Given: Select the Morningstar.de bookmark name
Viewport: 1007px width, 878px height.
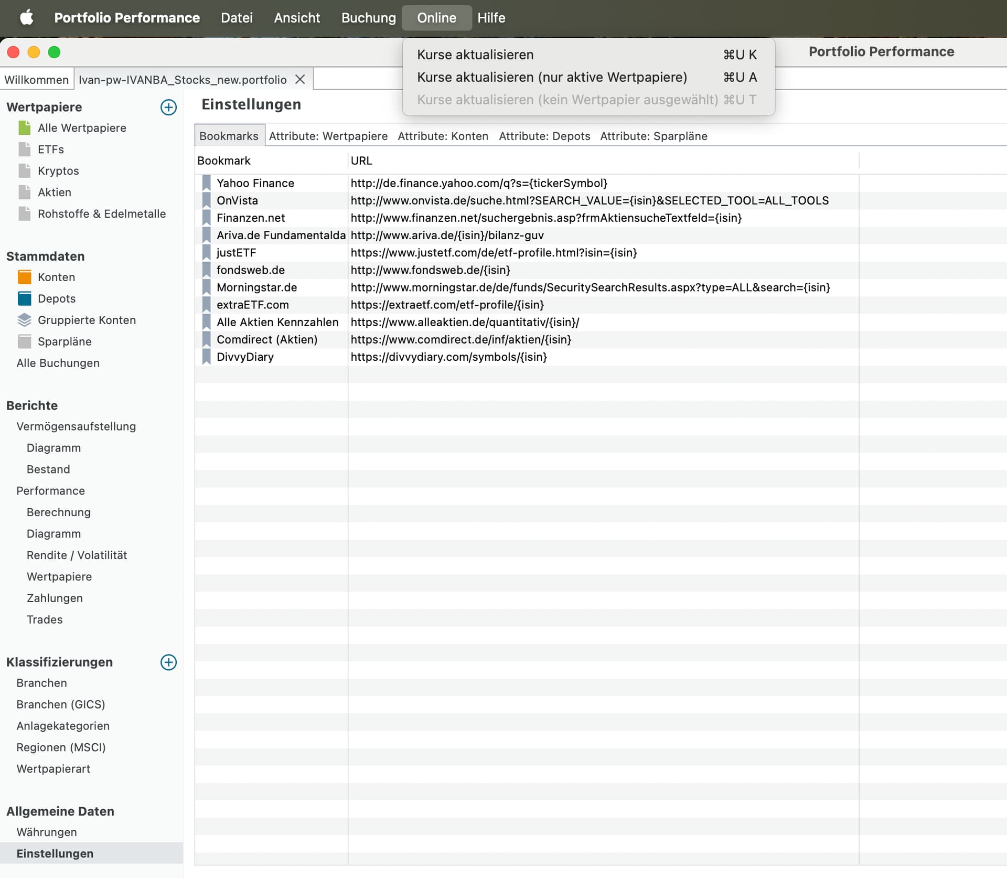Looking at the screenshot, I should (x=257, y=287).
